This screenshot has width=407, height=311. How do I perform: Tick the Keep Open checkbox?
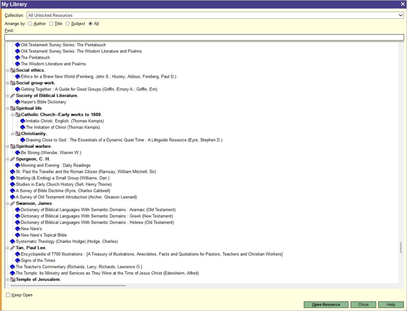tap(8, 295)
